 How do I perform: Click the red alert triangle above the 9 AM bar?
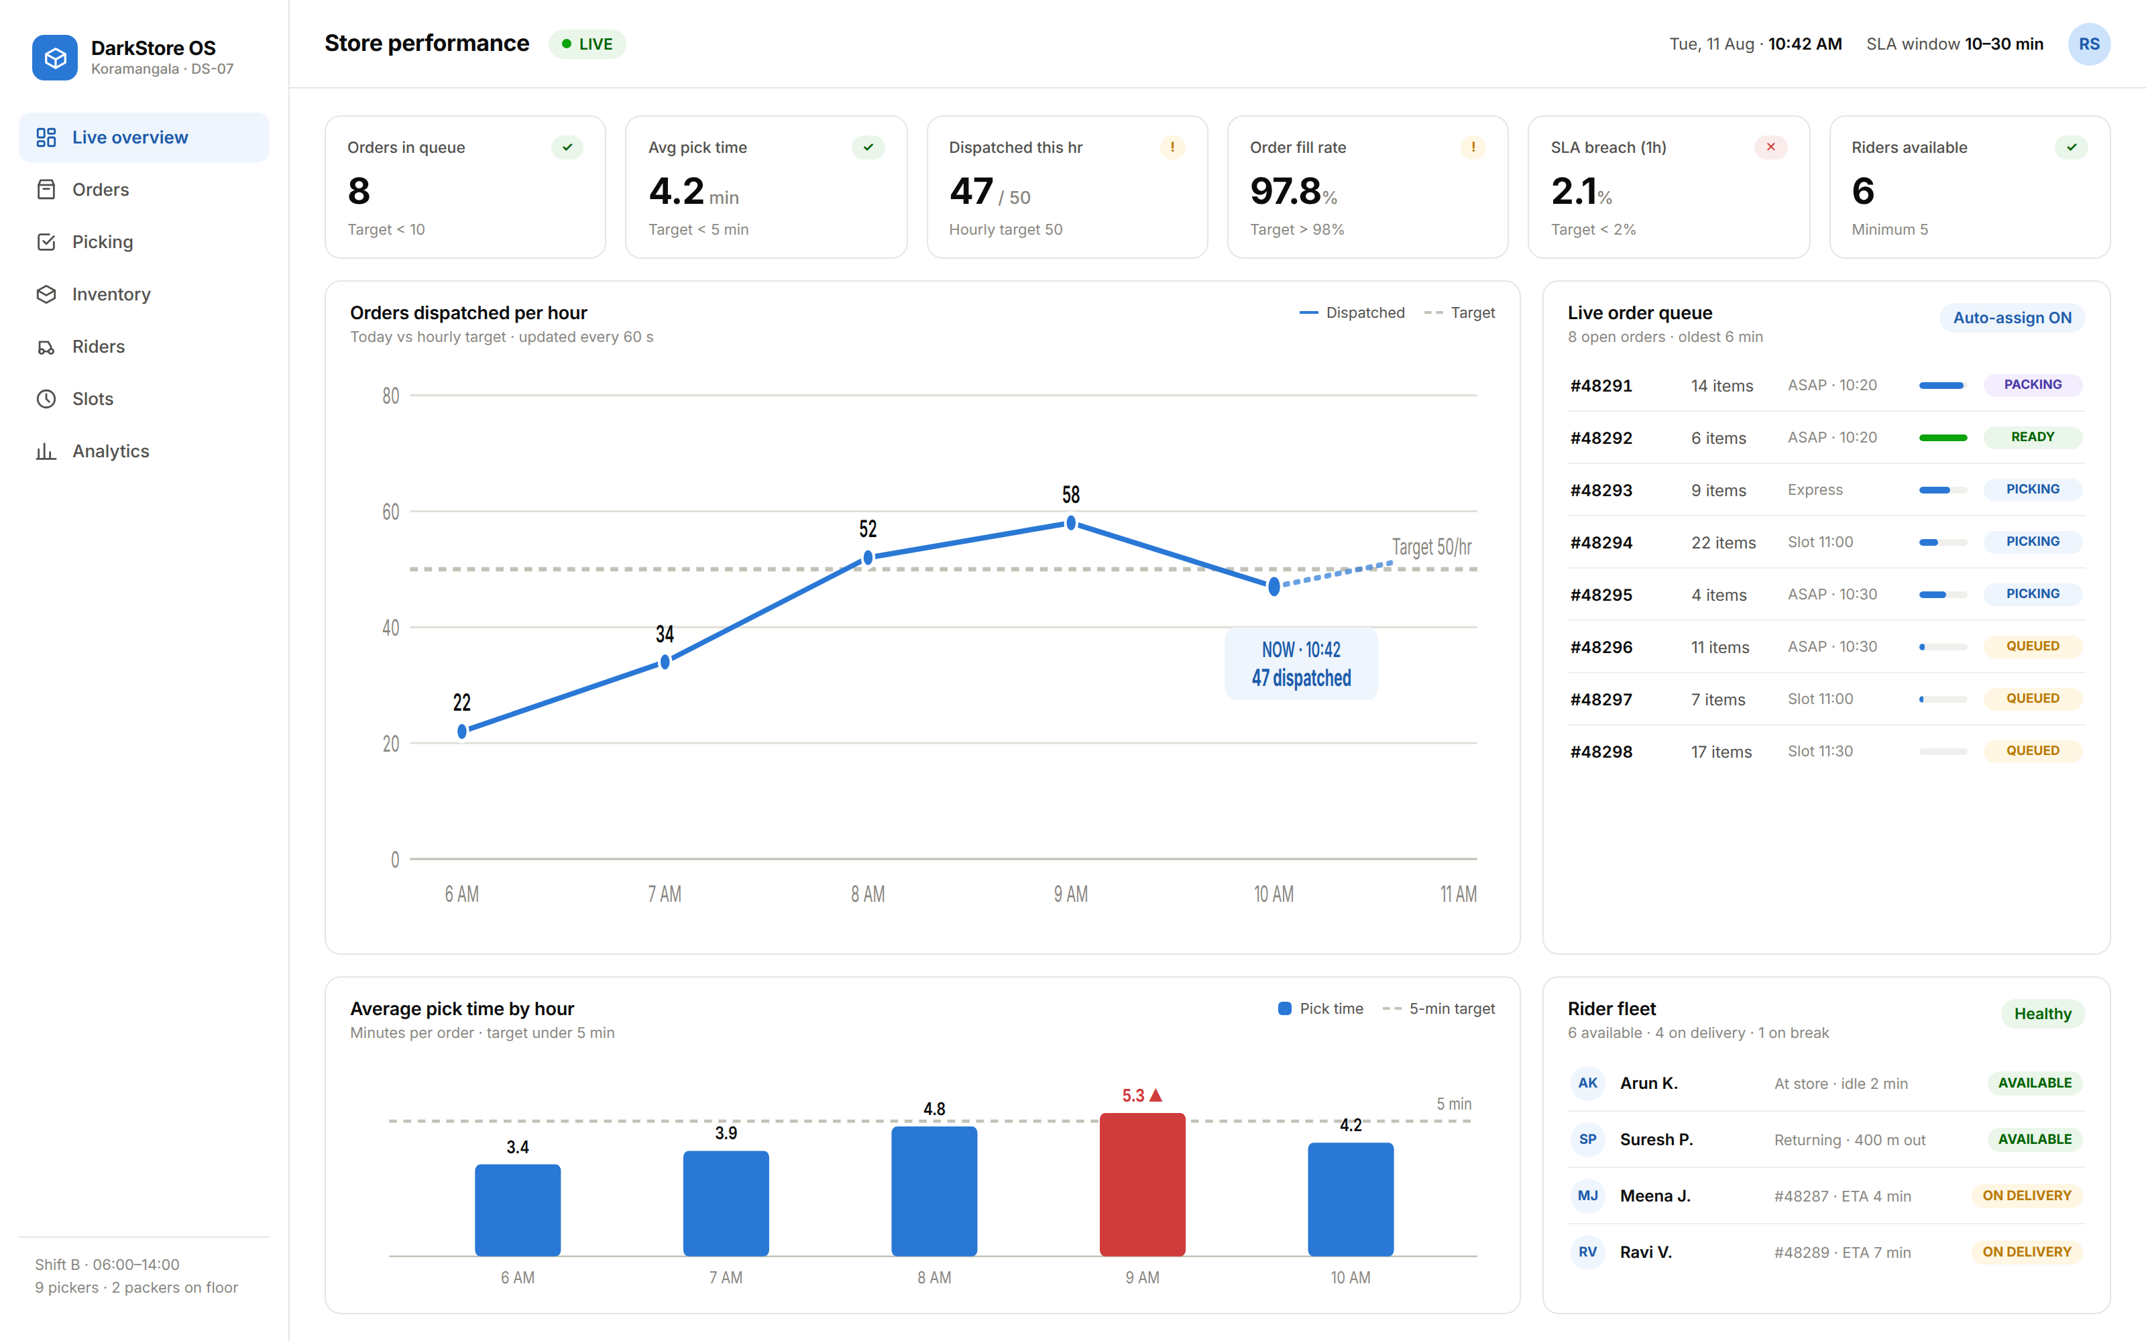tap(1155, 1096)
